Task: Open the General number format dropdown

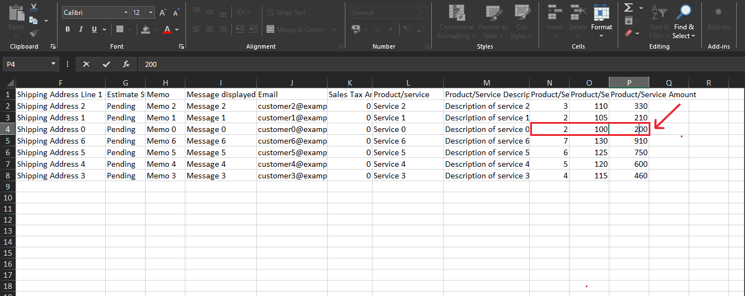Action: pyautogui.click(x=423, y=12)
